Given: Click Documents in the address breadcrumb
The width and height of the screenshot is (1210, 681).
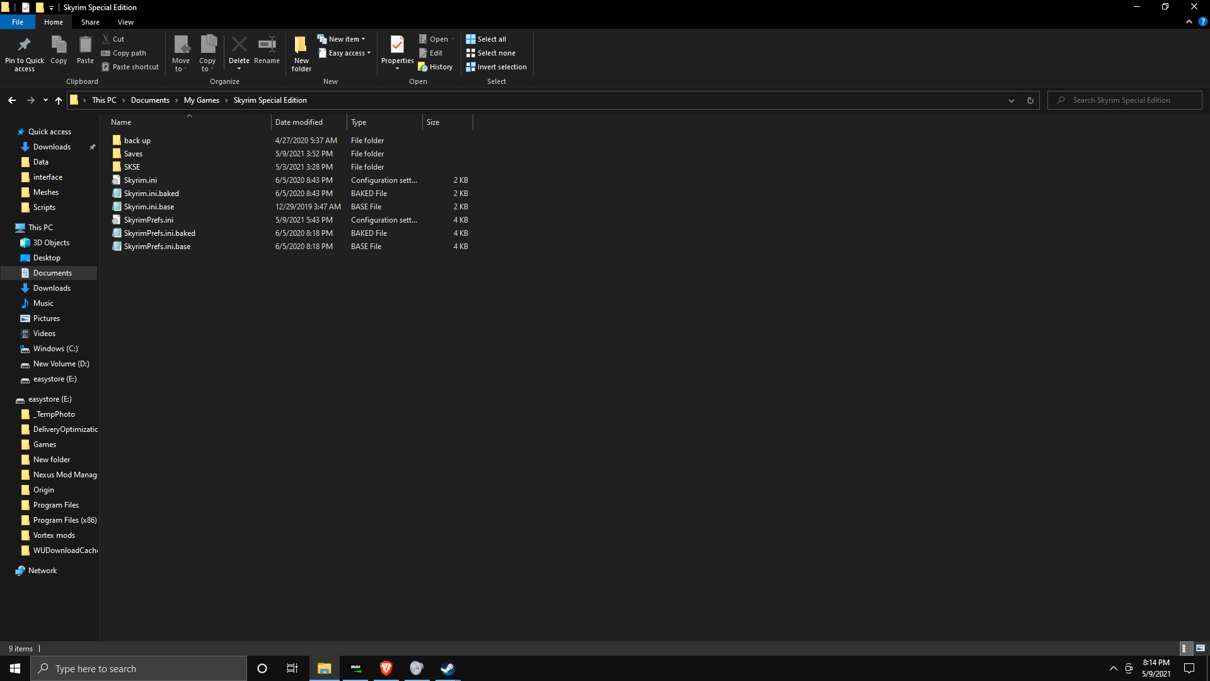Looking at the screenshot, I should pyautogui.click(x=150, y=100).
